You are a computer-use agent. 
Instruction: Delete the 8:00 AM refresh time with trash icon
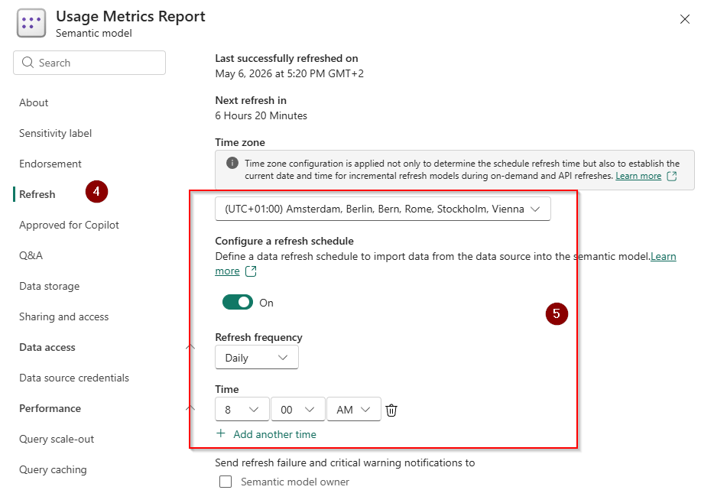tap(391, 410)
